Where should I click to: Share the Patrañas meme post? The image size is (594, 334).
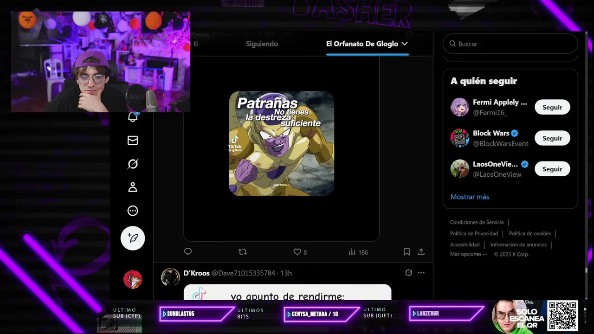(x=421, y=252)
